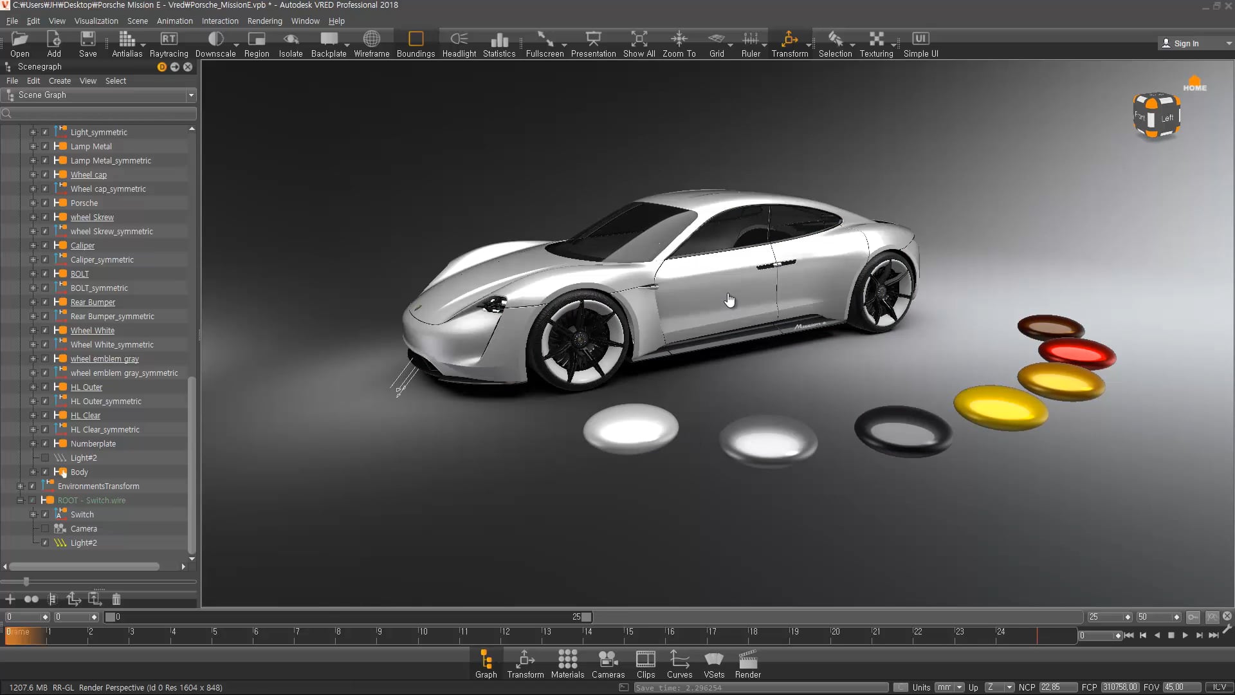The height and width of the screenshot is (695, 1235).
Task: Expand the EnvironmentsTransform tree node
Action: [x=20, y=486]
